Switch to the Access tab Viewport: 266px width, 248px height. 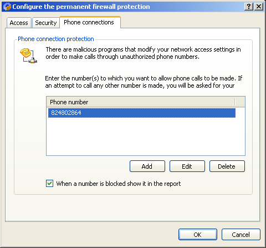click(x=19, y=23)
